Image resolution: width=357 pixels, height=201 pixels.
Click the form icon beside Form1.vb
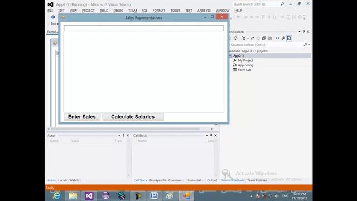point(234,70)
